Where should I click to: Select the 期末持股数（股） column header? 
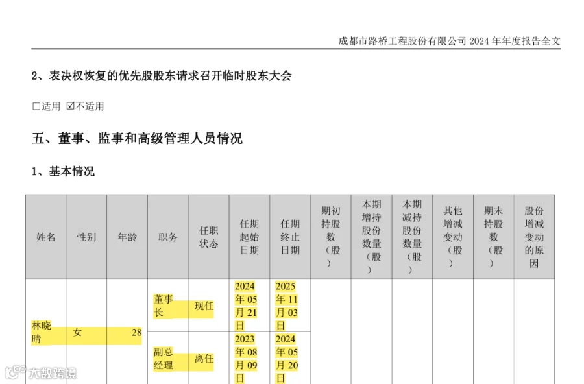(x=493, y=235)
